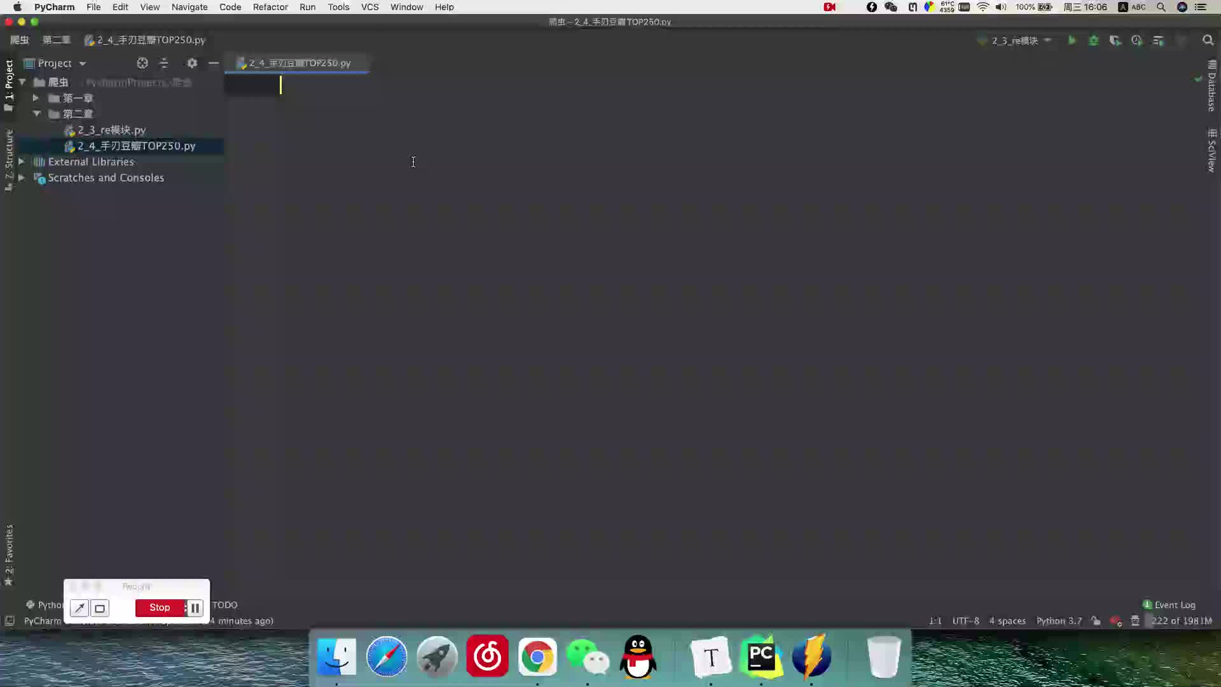
Task: Select 2_4_手刃豆瓣TOP250.py in project tree
Action: (x=130, y=146)
